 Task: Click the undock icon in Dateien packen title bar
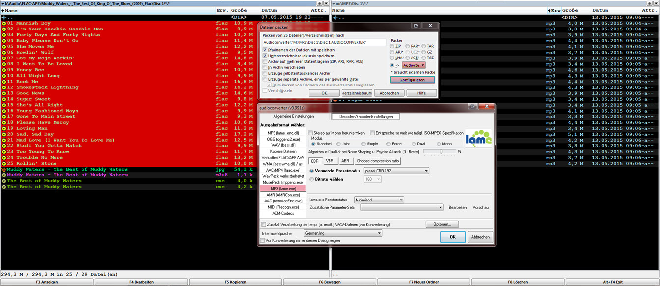click(x=416, y=26)
